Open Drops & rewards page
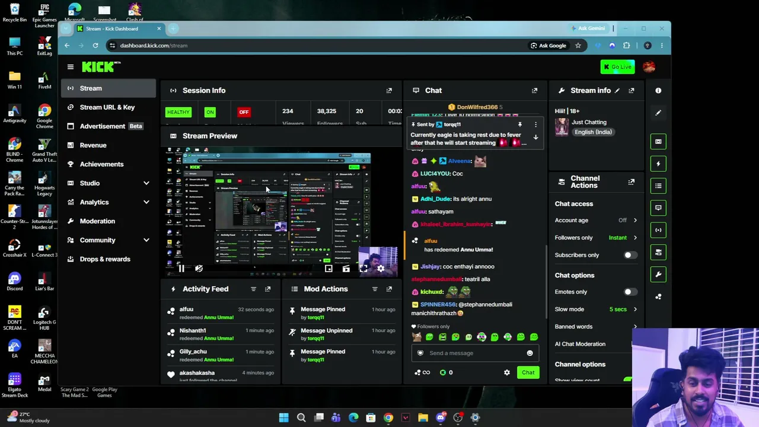The image size is (759, 427). coord(108,259)
